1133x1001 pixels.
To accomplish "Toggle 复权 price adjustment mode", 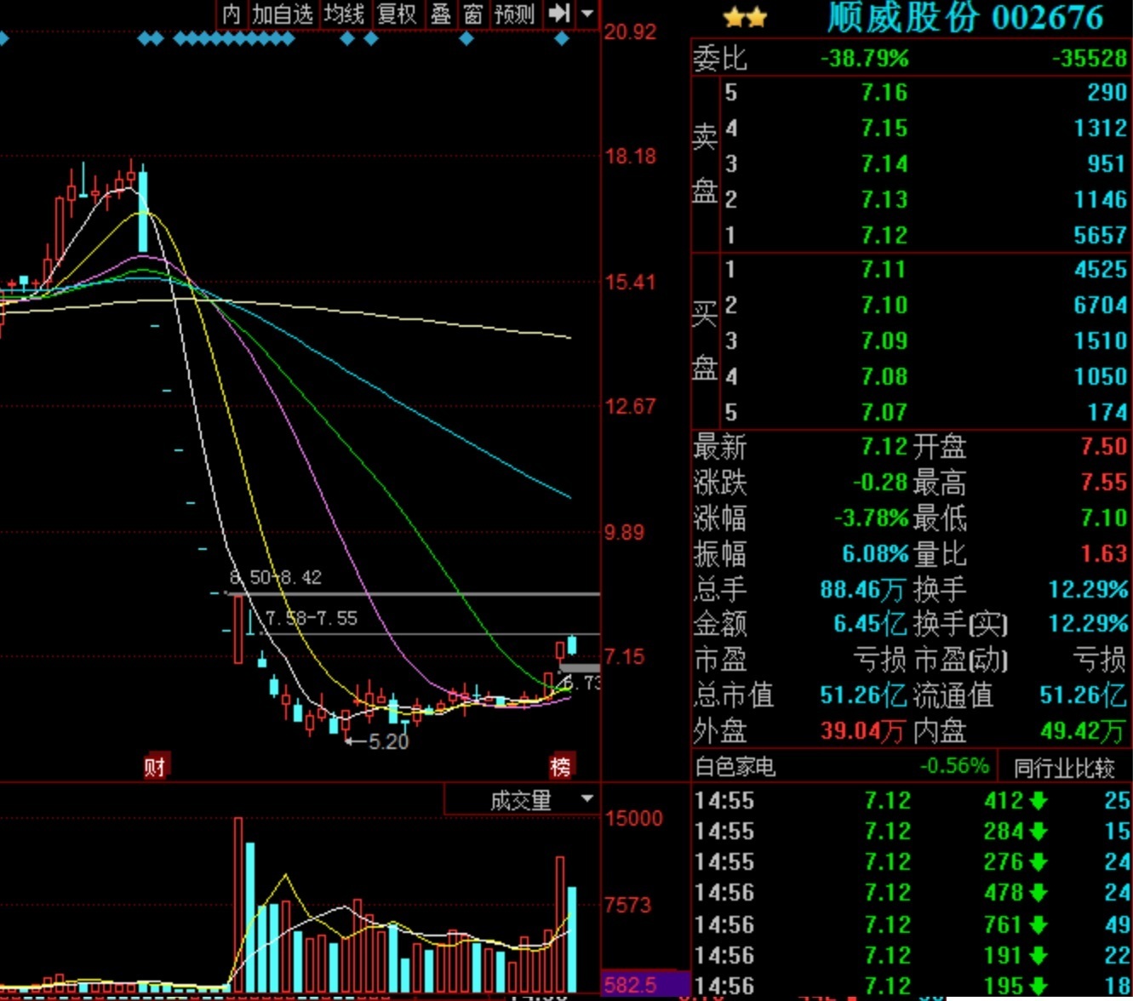I will tap(396, 14).
